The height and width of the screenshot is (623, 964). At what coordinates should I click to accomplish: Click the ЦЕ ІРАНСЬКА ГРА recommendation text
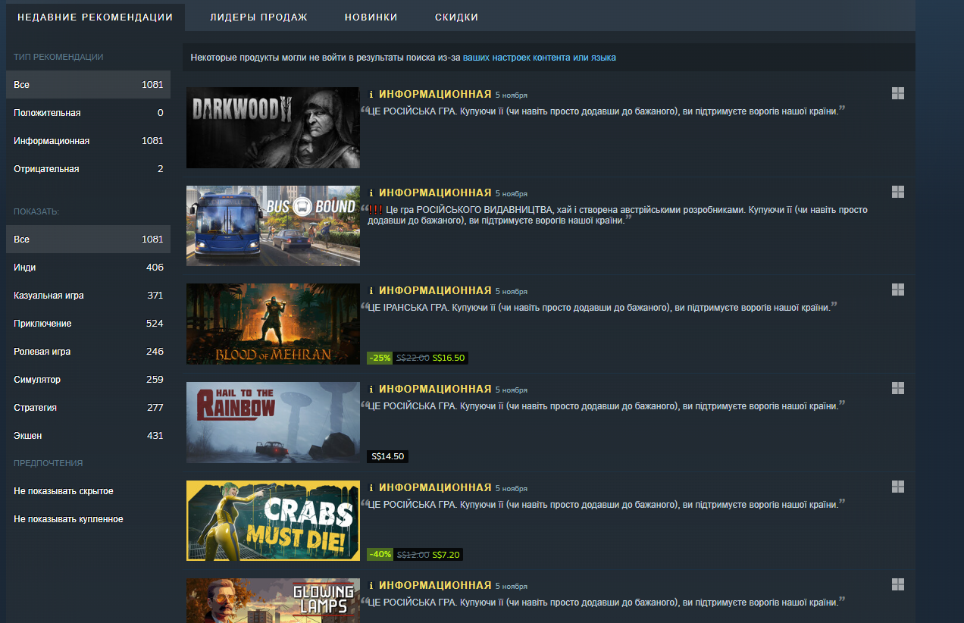[599, 308]
